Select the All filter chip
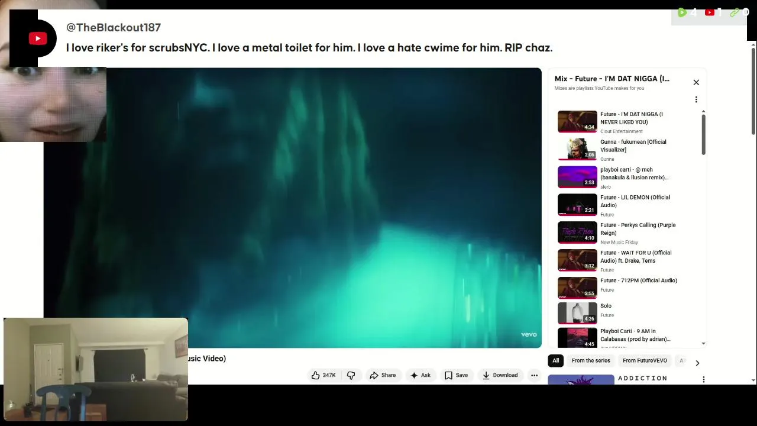This screenshot has height=426, width=757. [x=555, y=360]
